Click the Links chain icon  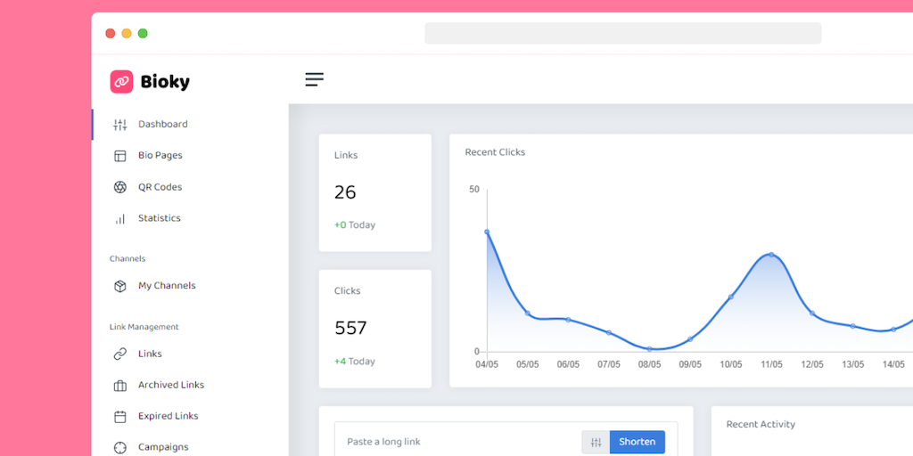(x=120, y=354)
